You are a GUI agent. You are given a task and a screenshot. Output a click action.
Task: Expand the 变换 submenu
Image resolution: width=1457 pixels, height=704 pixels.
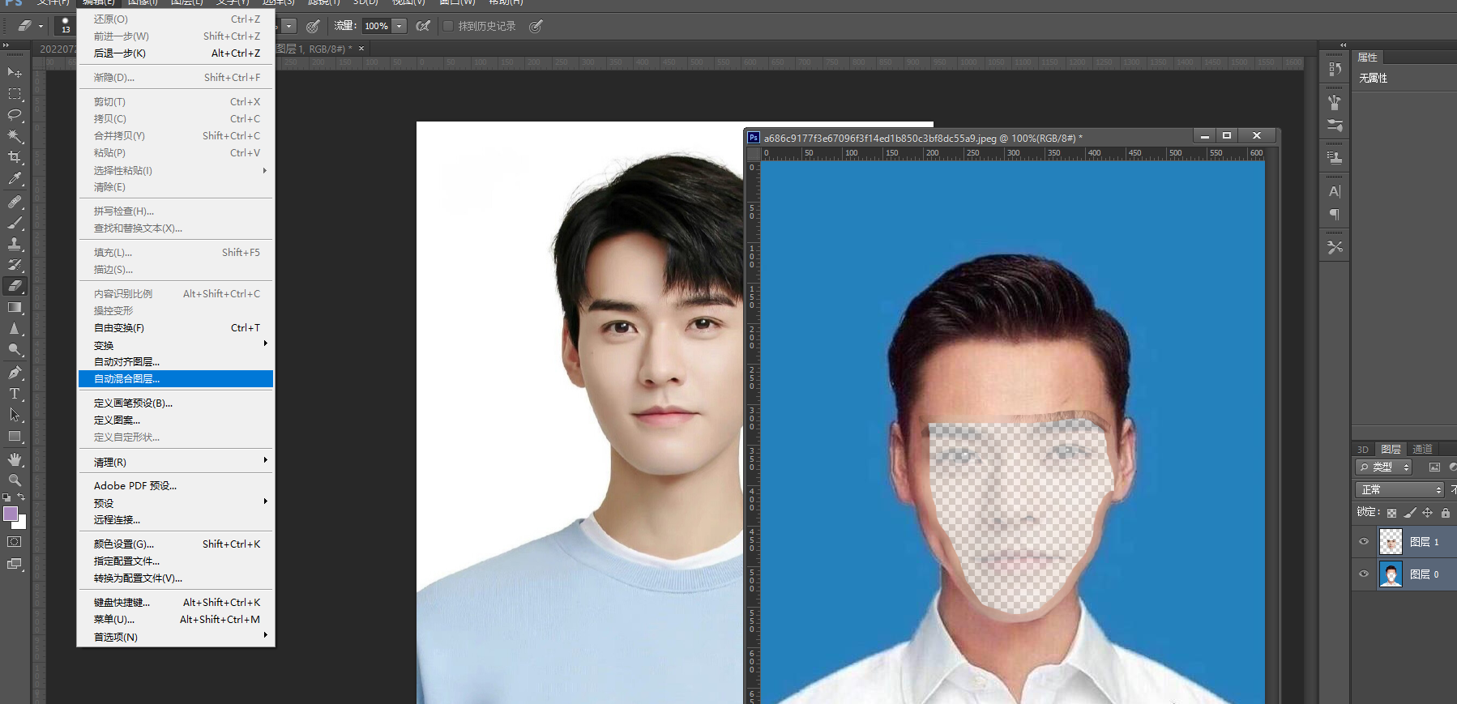[x=175, y=345]
